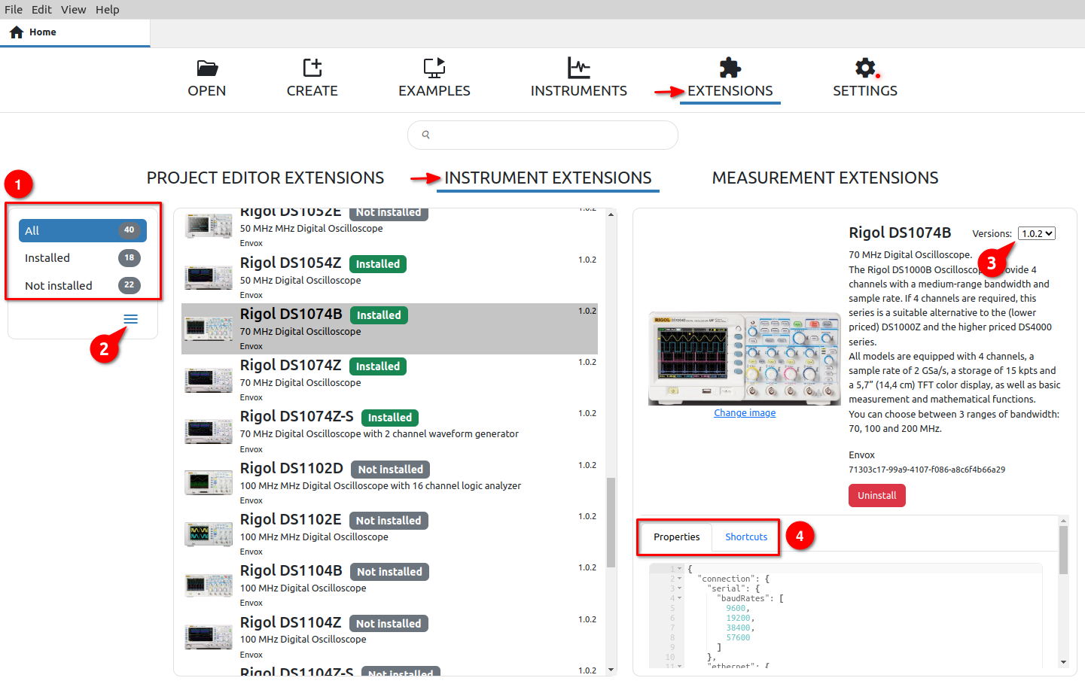Viewport: 1085px width, 684px height.
Task: Click the Home house icon
Action: (17, 32)
